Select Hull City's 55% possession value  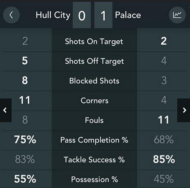(25, 179)
